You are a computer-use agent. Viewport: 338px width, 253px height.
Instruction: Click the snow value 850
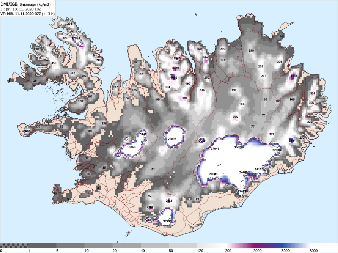199,49
